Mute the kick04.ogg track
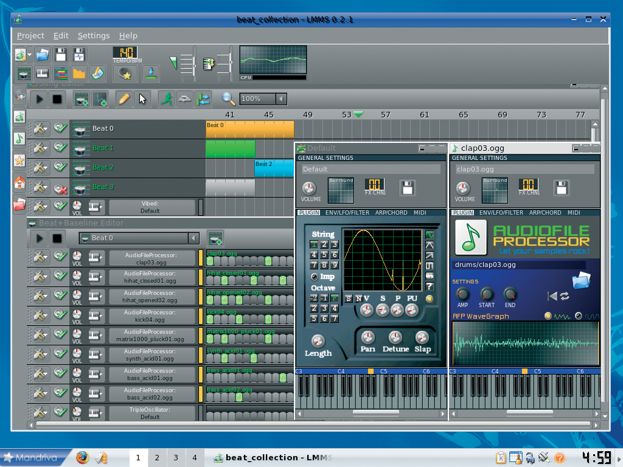Viewport: 623px width, 467px height. (x=60, y=314)
